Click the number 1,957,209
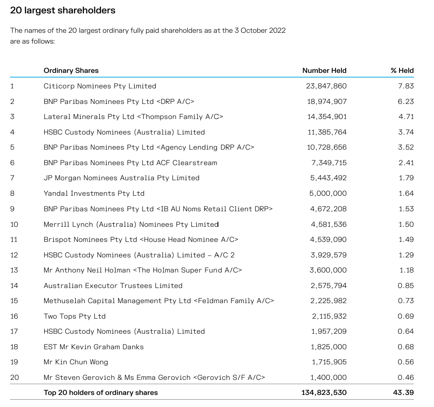Screen dimensions: 434x407 click(329, 332)
